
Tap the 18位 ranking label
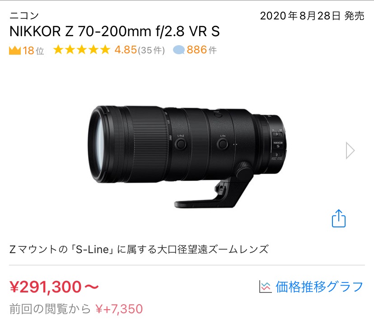tap(33, 51)
